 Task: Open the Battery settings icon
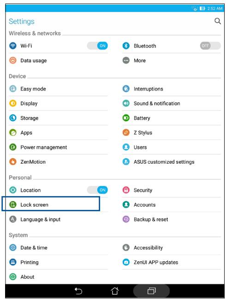point(126,118)
